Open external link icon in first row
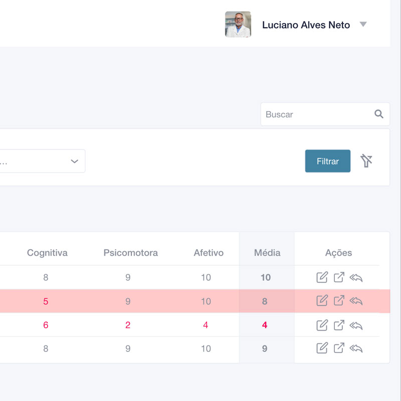 [x=339, y=277]
